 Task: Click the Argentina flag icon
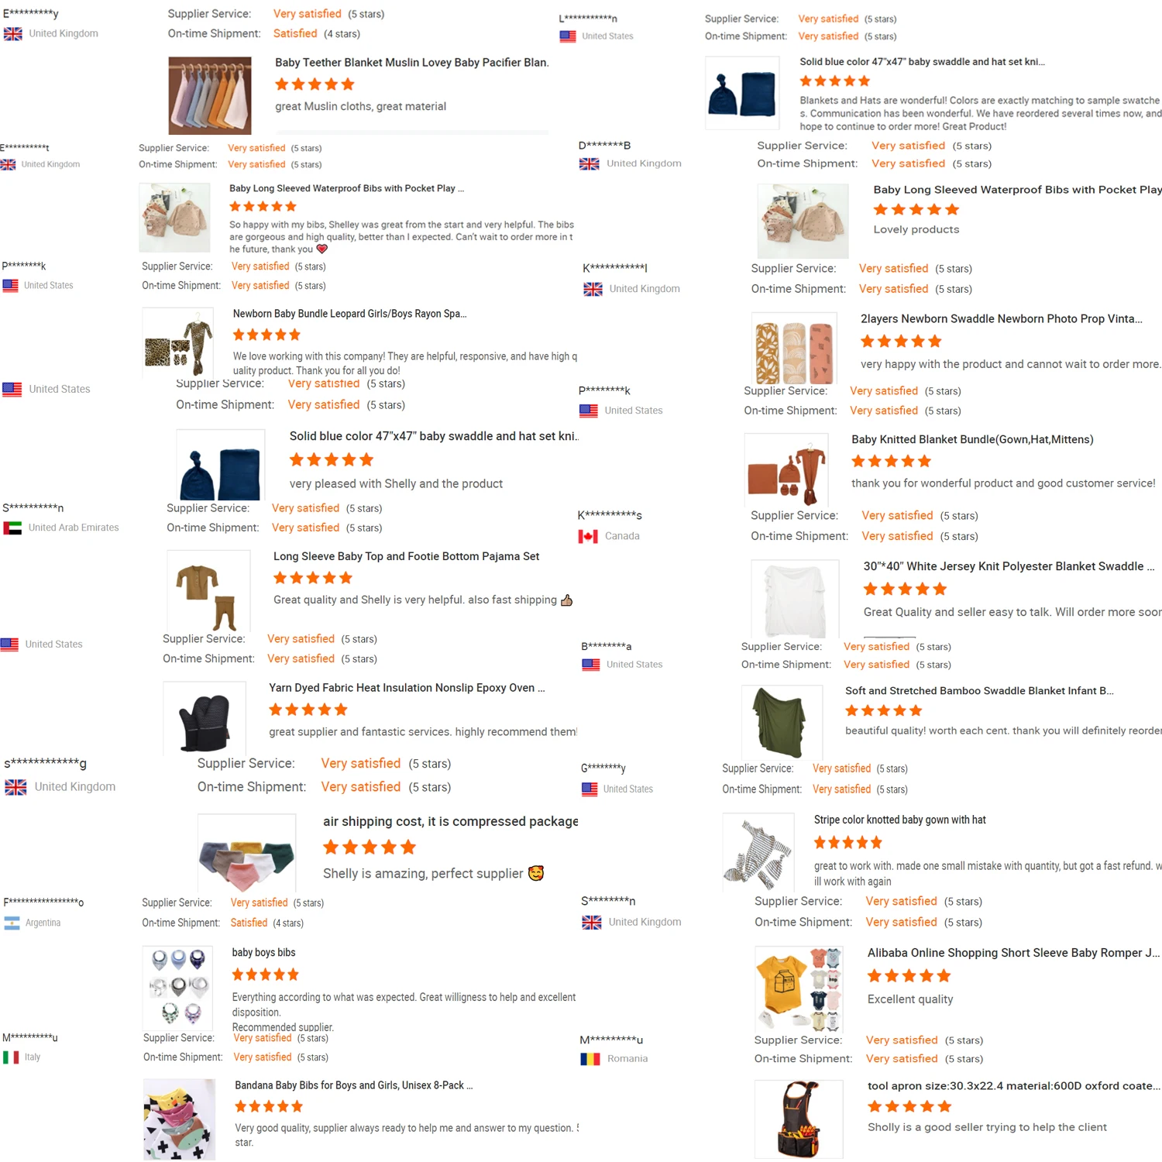(x=12, y=923)
